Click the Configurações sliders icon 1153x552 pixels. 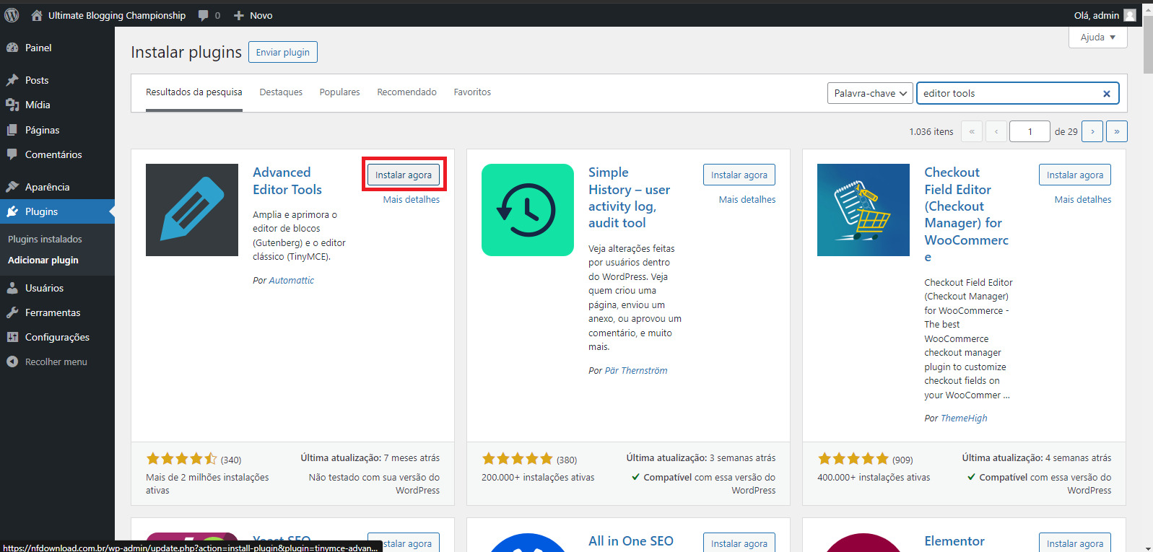pyautogui.click(x=12, y=337)
